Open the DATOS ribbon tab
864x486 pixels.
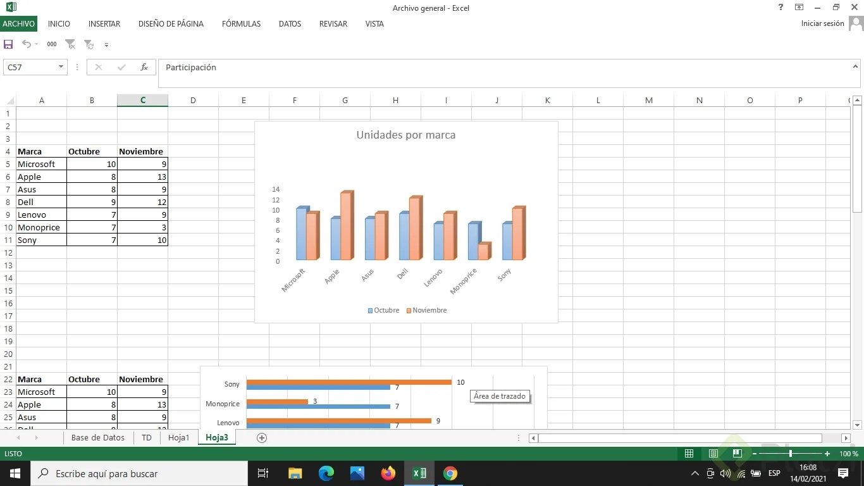click(x=290, y=24)
